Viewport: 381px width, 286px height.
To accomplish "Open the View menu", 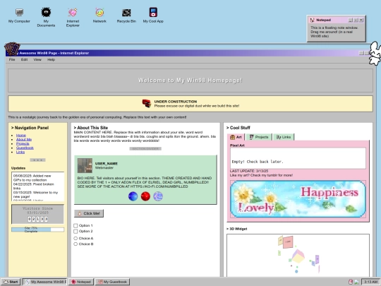I will pyautogui.click(x=37, y=59).
